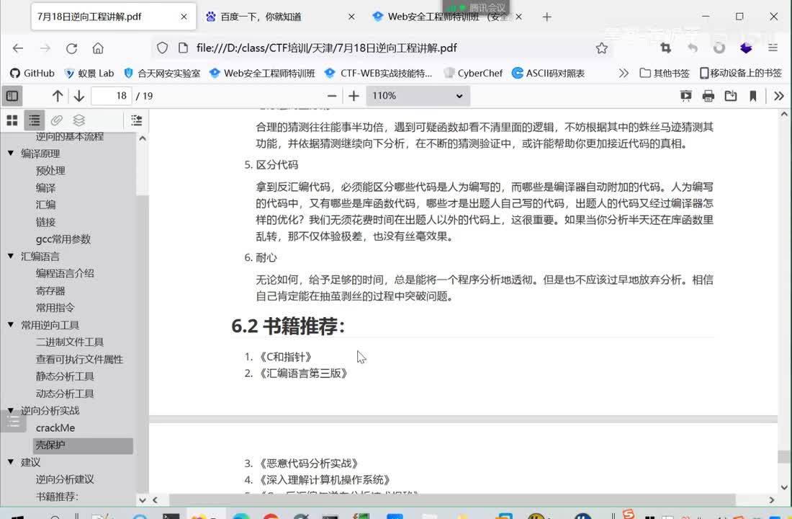Image resolution: width=792 pixels, height=519 pixels.
Task: Click the site info shield icon
Action: pyautogui.click(x=162, y=48)
